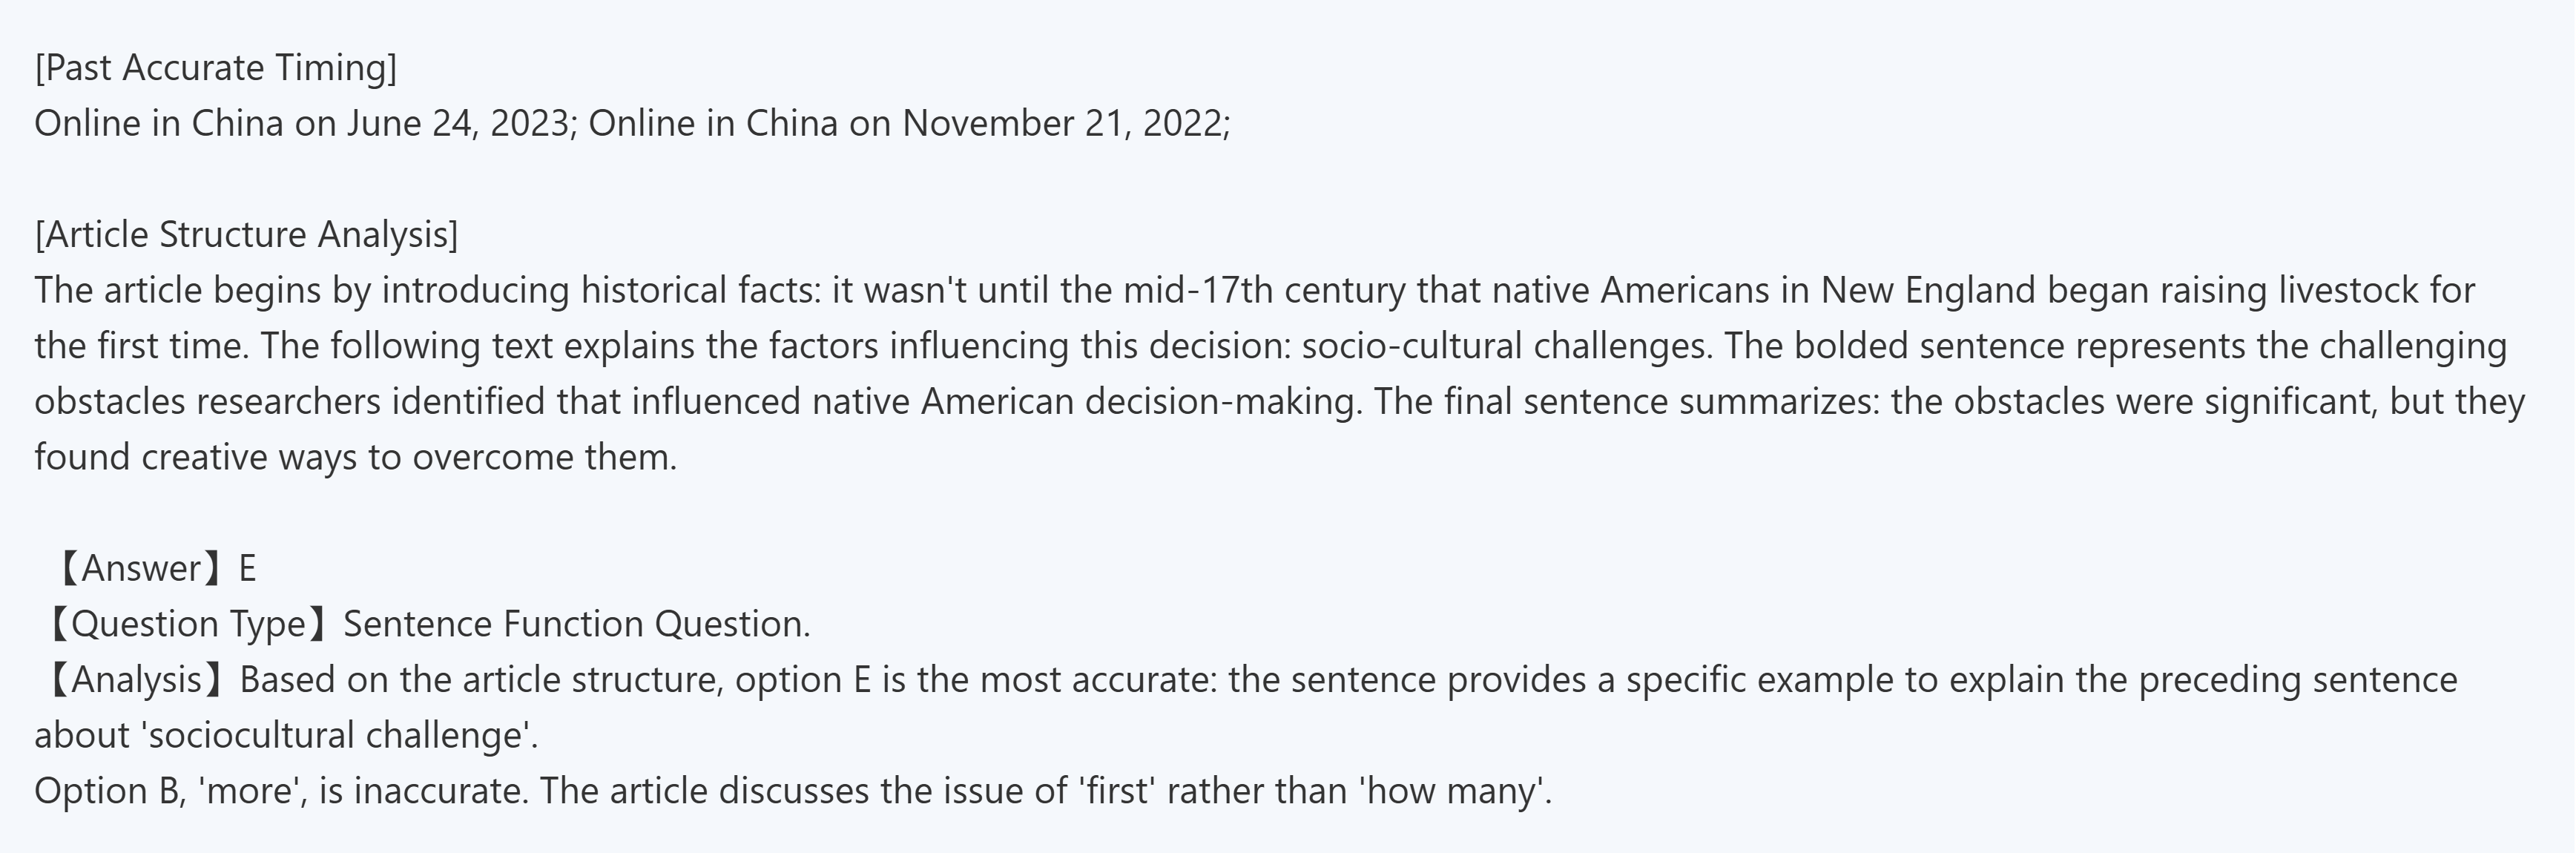2576x853 pixels.
Task: Click the date June 24, 2023
Action: click(457, 124)
